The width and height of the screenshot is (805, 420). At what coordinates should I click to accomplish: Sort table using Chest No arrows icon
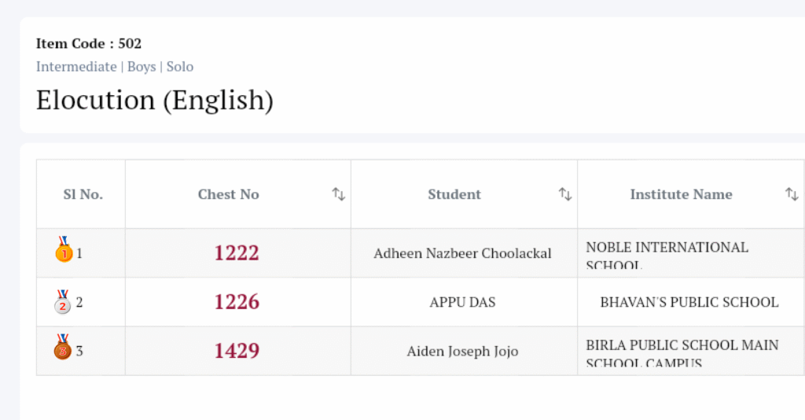339,194
